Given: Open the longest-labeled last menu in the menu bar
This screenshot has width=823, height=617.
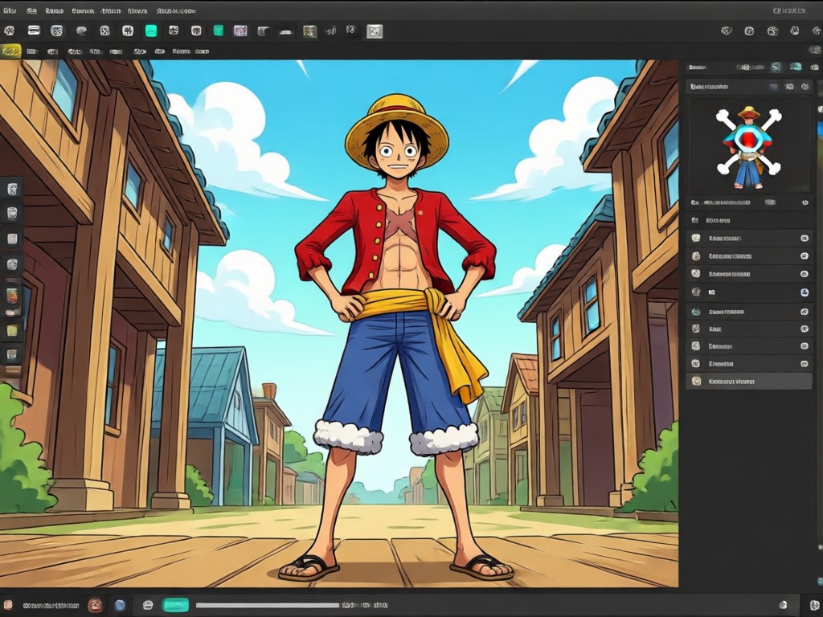Looking at the screenshot, I should (176, 10).
